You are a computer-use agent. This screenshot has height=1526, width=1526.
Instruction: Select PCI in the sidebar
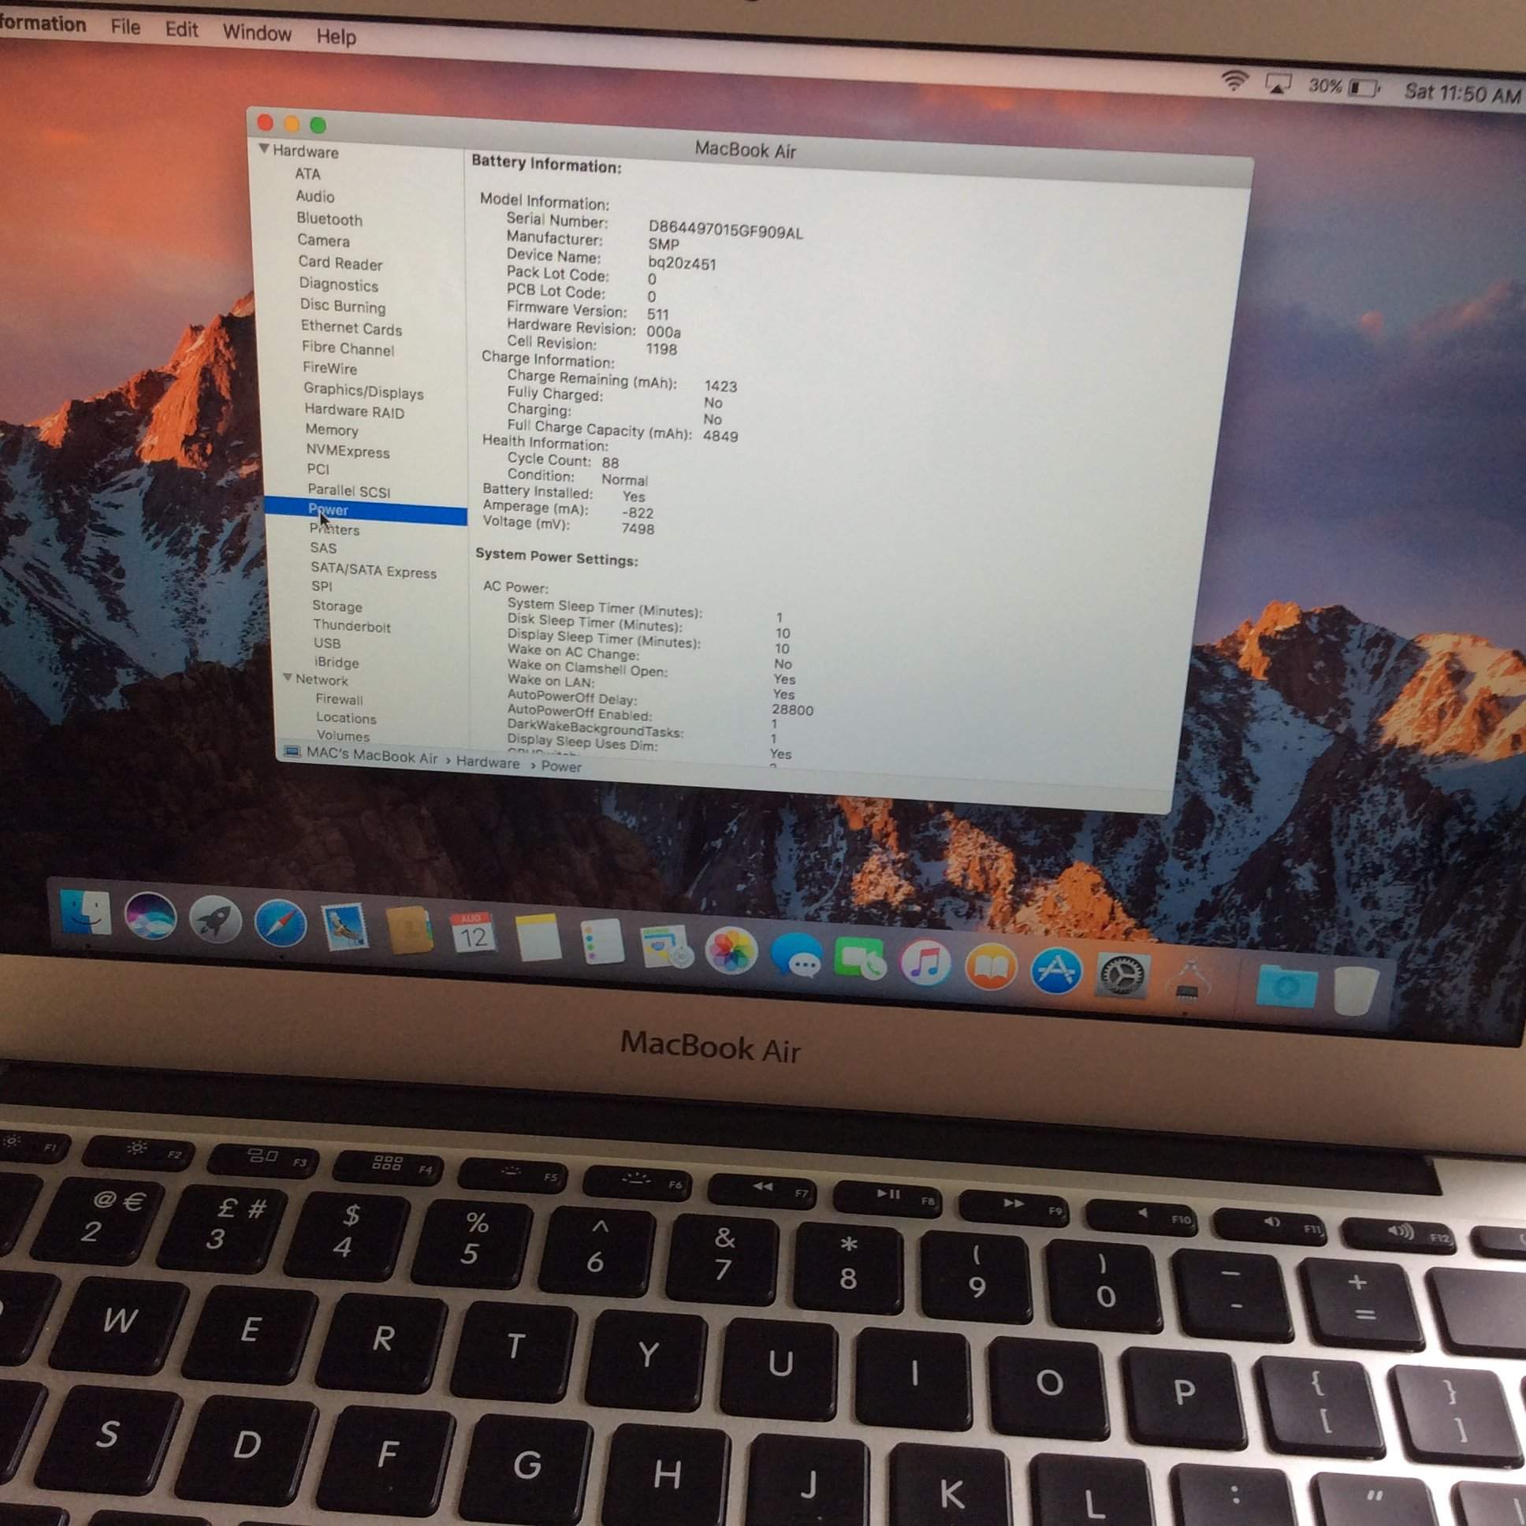click(318, 468)
